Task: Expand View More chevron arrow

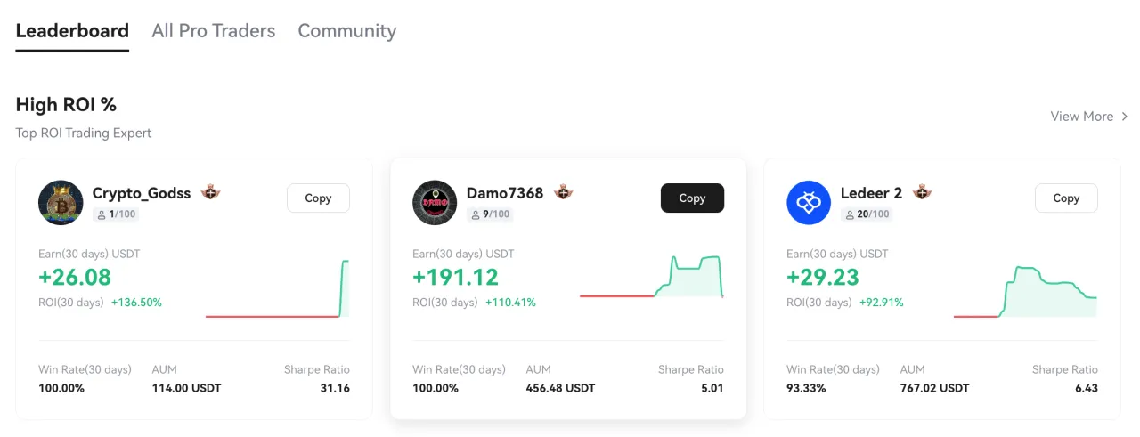Action: click(1124, 117)
